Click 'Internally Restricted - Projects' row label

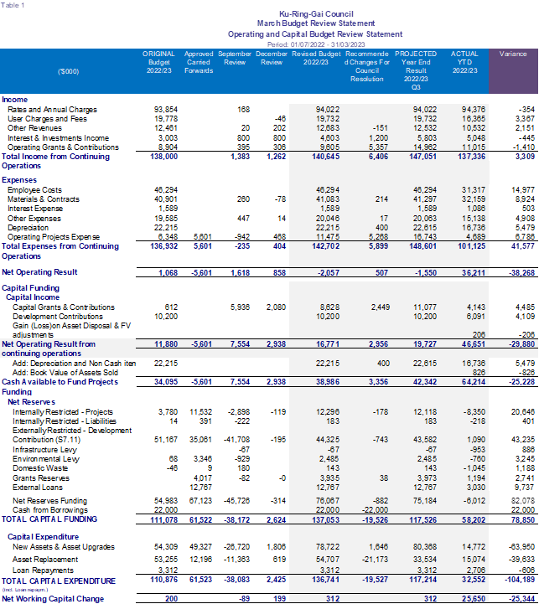pos(63,412)
